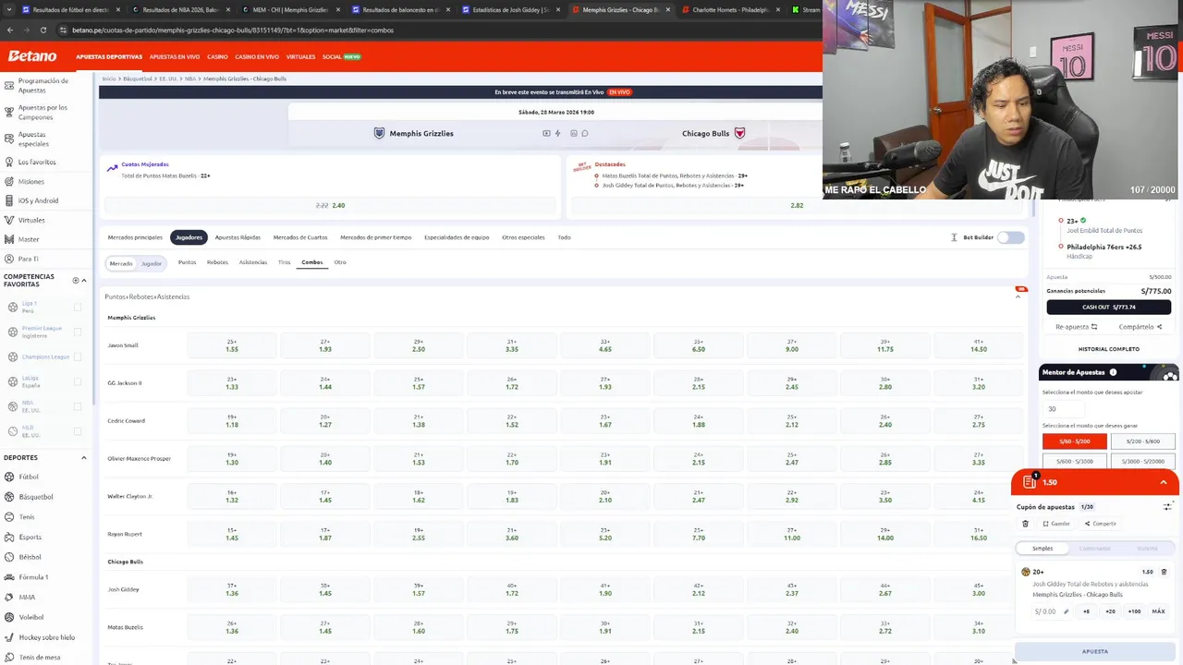Open Virtuales sidebar icon
This screenshot has width=1183, height=665.
click(8, 220)
